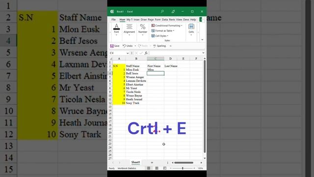Expand the formula bar chevron
314x177 pixels.
pyautogui.click(x=203, y=53)
